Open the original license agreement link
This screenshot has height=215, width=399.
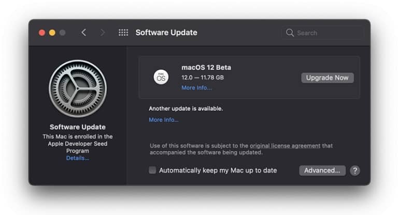(285, 146)
